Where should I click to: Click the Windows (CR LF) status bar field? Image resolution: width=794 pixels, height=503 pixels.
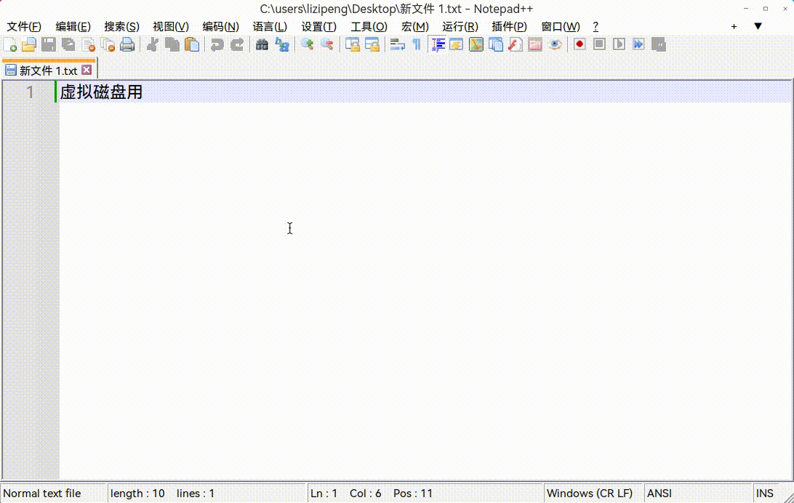click(x=591, y=493)
